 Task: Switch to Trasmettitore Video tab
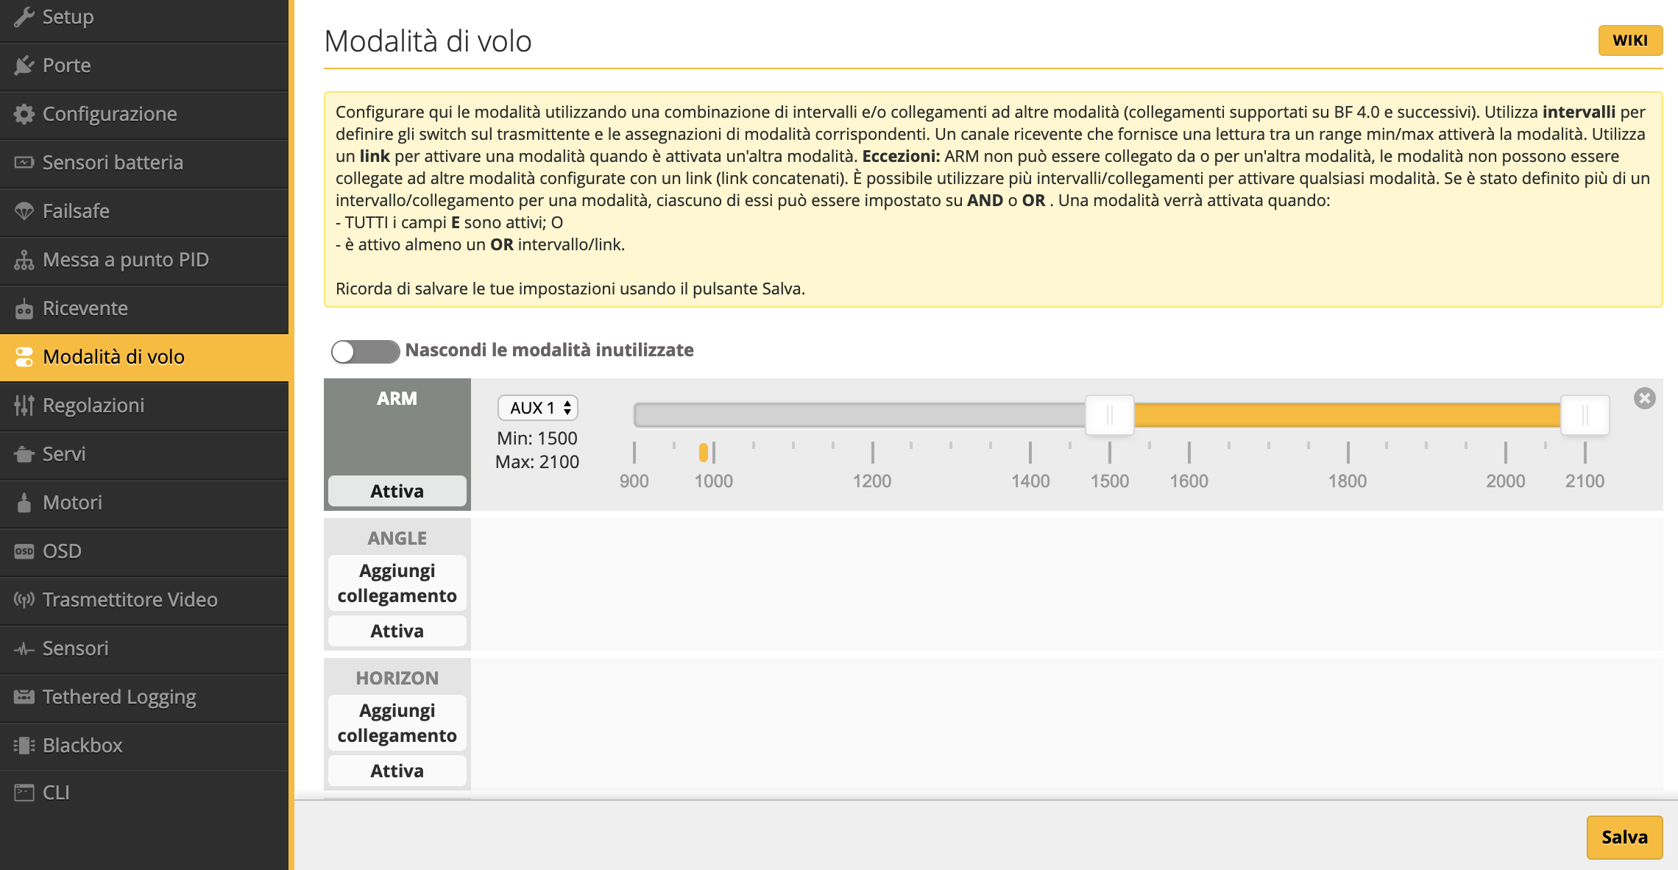pos(130,600)
